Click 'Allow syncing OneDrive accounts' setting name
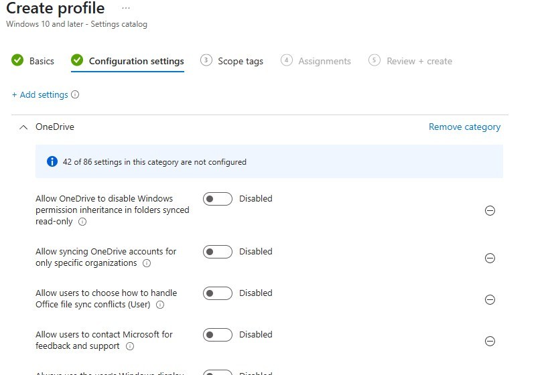Image resolution: width=548 pixels, height=375 pixels. pyautogui.click(x=106, y=257)
